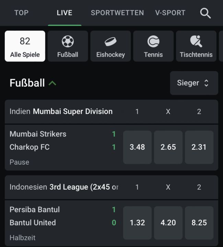Pick the draw odds 2.65

coord(168,147)
